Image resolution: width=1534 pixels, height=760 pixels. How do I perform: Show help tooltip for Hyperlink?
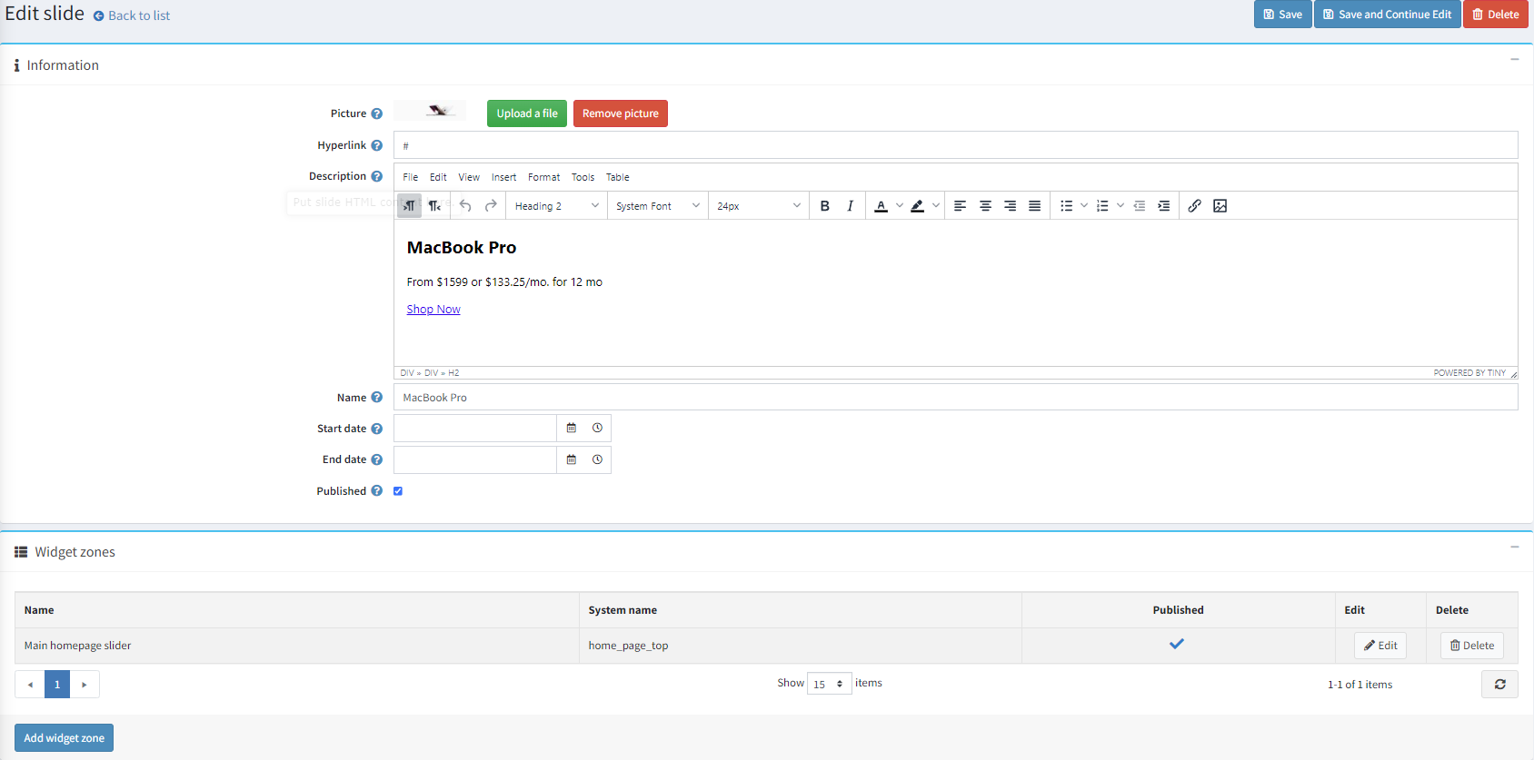376,145
